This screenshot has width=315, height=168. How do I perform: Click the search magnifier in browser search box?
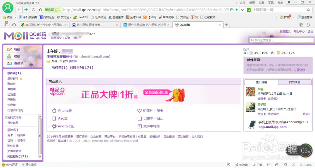pos(308,10)
